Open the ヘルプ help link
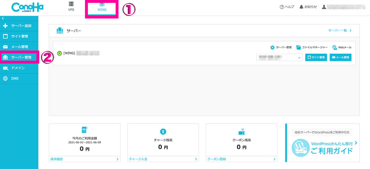This screenshot has height=169, width=370. [x=287, y=7]
